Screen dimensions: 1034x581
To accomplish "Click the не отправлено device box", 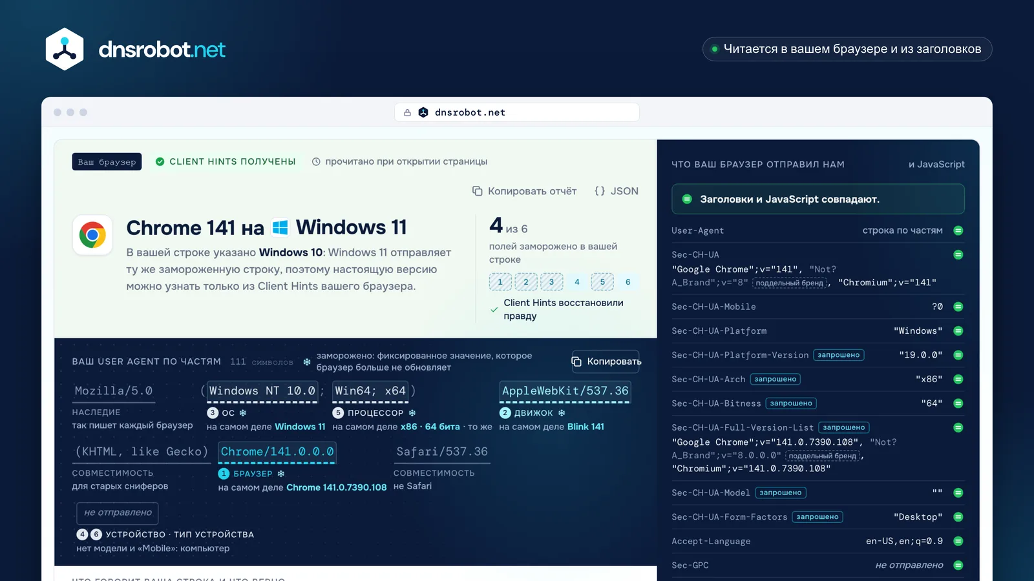I will (118, 513).
